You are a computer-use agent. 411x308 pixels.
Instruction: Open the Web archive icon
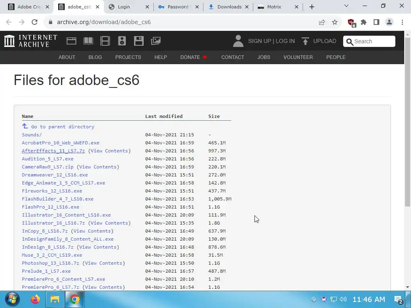click(x=71, y=41)
